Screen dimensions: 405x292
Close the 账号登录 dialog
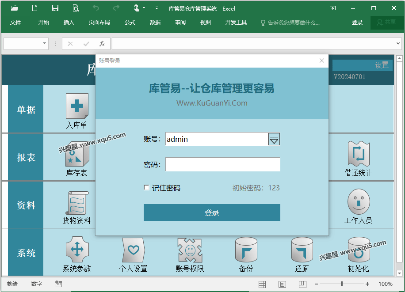click(321, 61)
